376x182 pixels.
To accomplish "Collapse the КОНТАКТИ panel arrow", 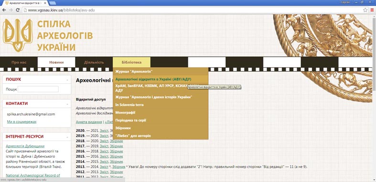I will (x=67, y=104).
